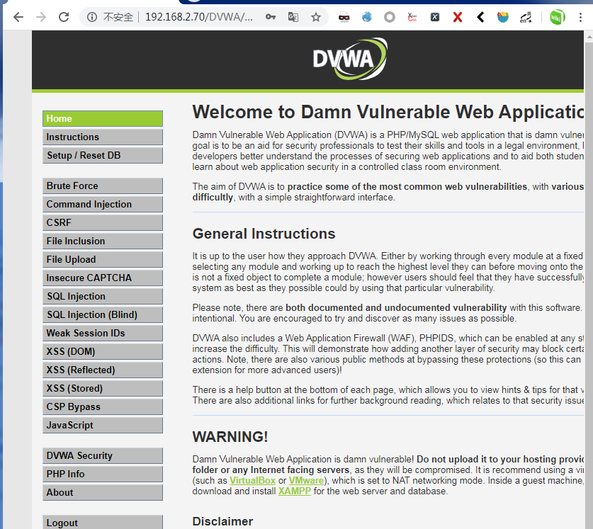Select File Upload in sidebar
This screenshot has width=593, height=529.
coord(103,260)
